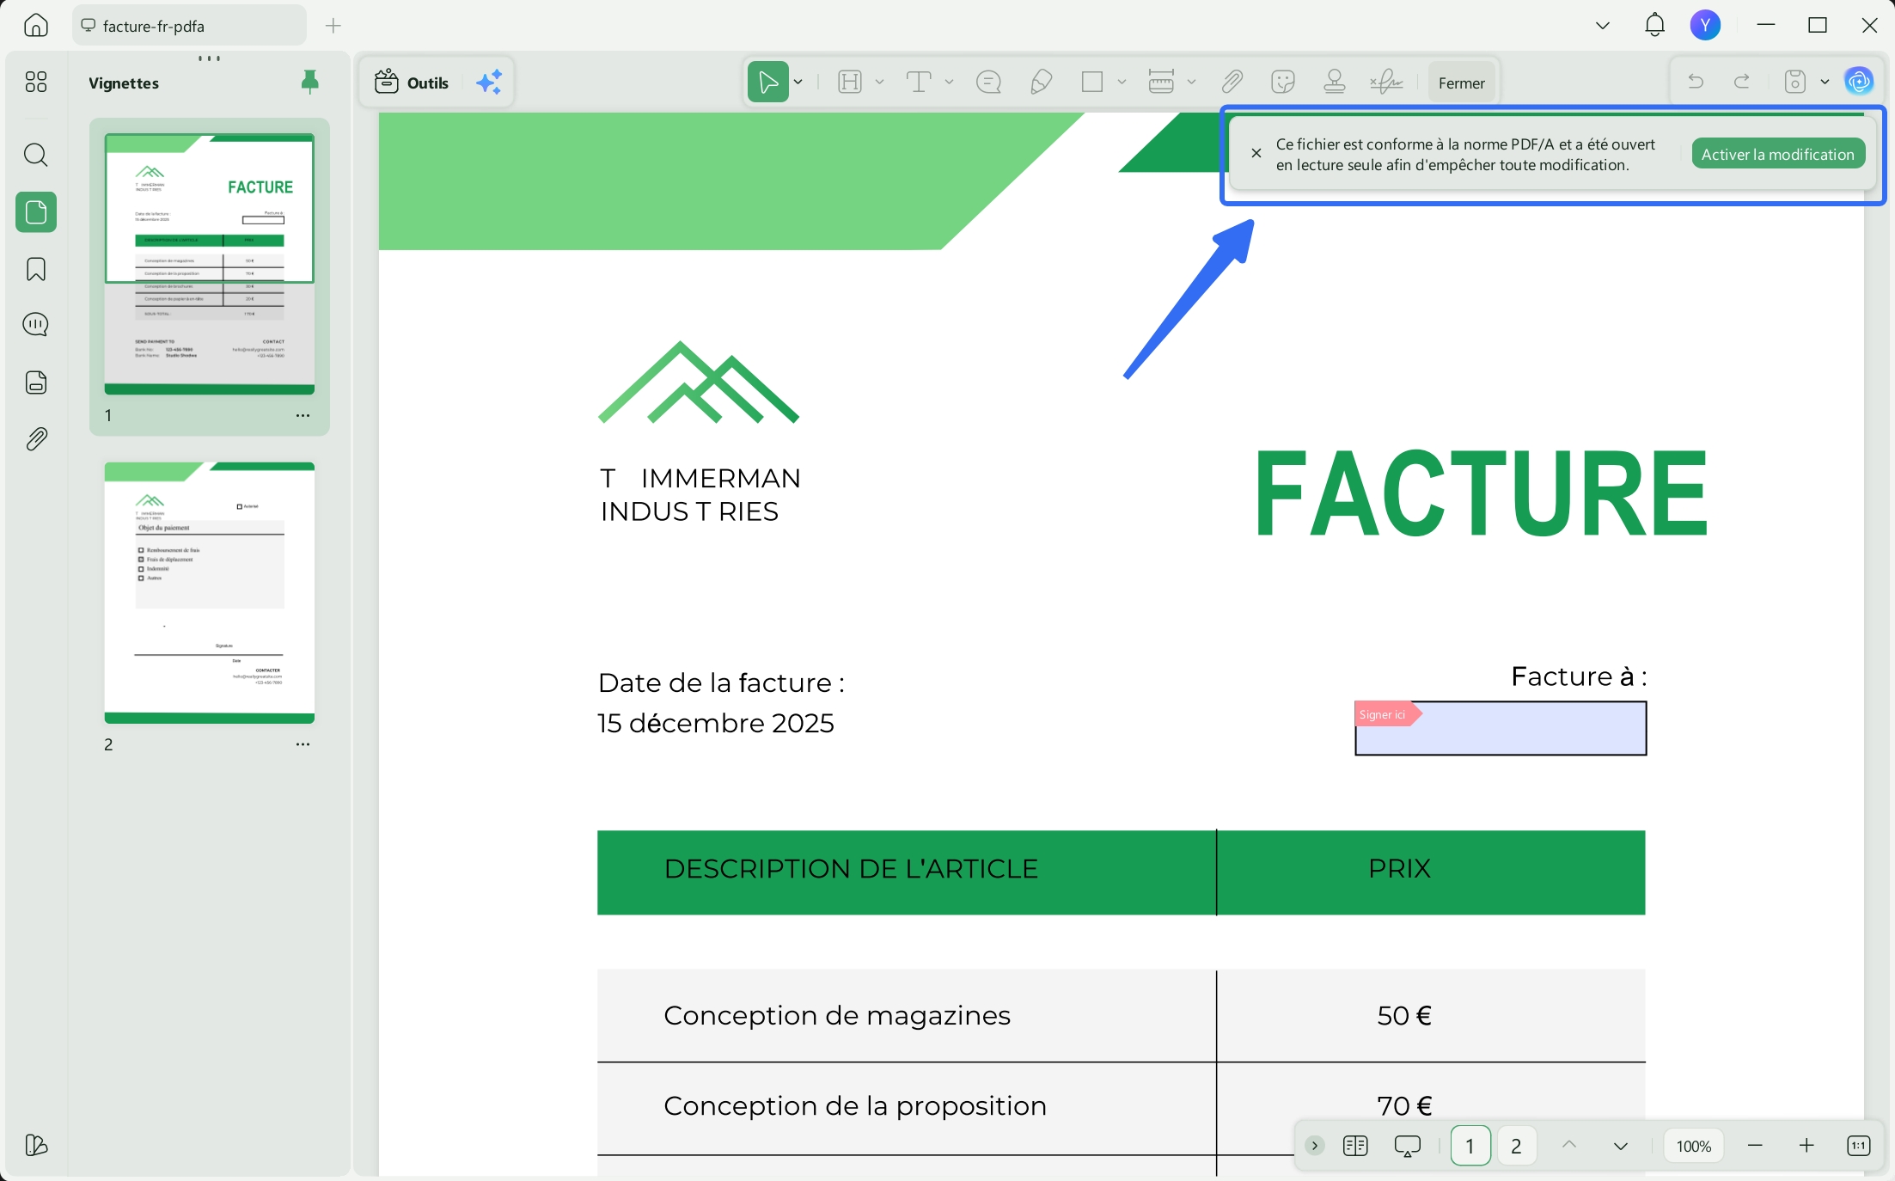Select the comment note tool
Viewport: 1895px width, 1181px height.
[x=989, y=83]
